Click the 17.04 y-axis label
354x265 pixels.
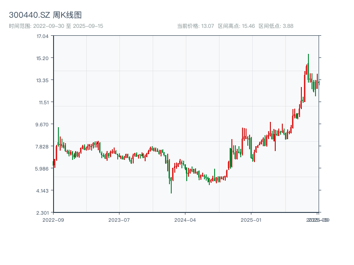42,36
